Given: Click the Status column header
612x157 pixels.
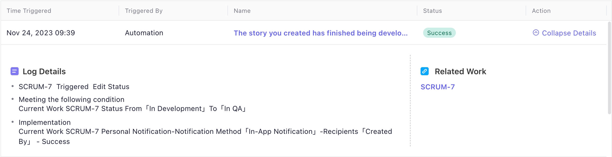Looking at the screenshot, I should pos(432,11).
